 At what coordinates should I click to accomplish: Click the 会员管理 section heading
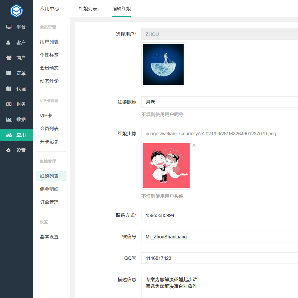[x=48, y=27]
